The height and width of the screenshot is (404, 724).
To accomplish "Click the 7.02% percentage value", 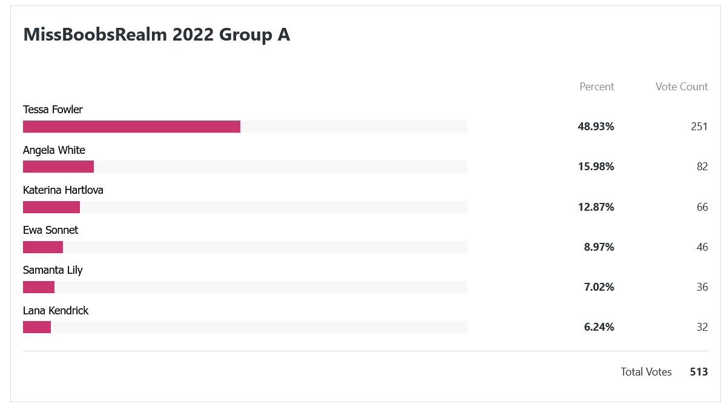I will (x=599, y=287).
